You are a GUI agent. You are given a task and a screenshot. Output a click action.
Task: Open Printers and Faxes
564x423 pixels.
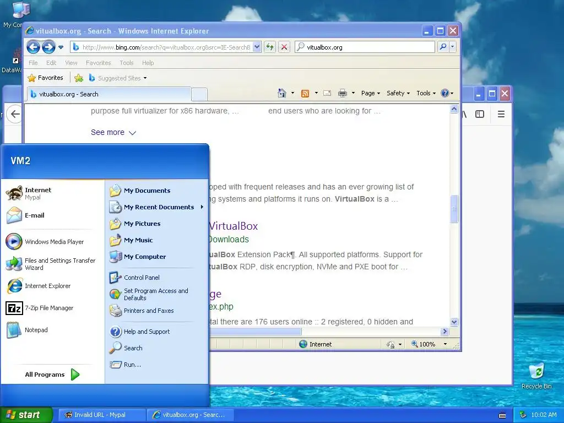157,311
